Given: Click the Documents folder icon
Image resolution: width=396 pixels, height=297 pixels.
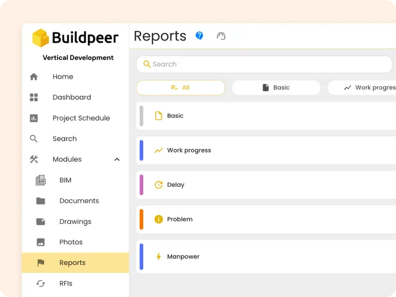Looking at the screenshot, I should [x=41, y=200].
